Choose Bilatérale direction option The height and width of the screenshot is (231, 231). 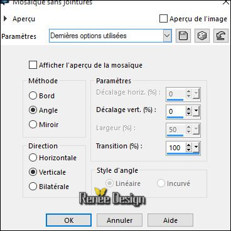33,187
